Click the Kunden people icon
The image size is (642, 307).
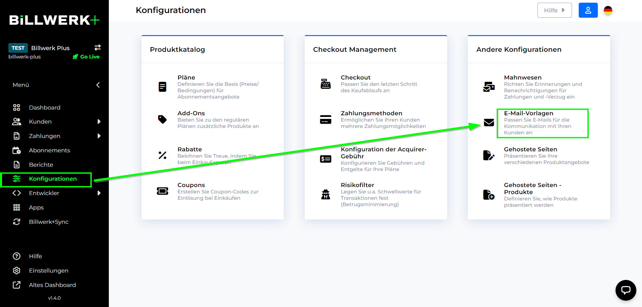(x=16, y=122)
